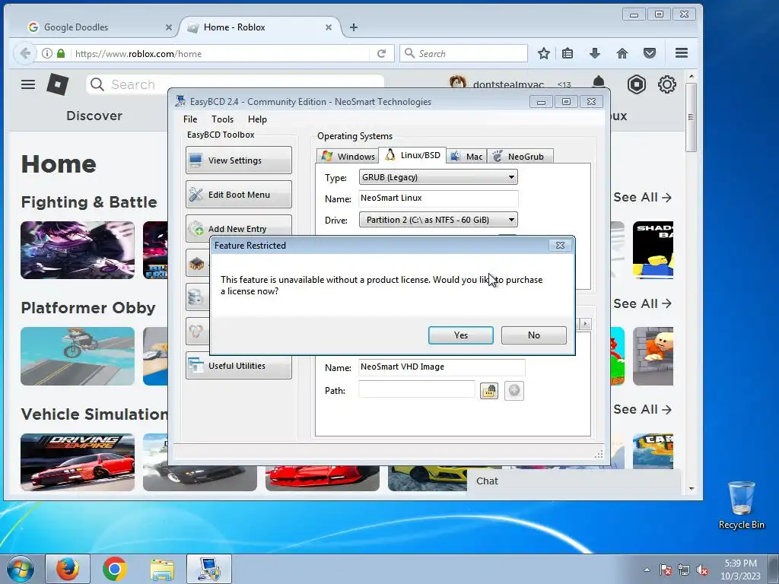Click See All for Vehicle Simulation
This screenshot has width=779, height=584.
point(642,409)
